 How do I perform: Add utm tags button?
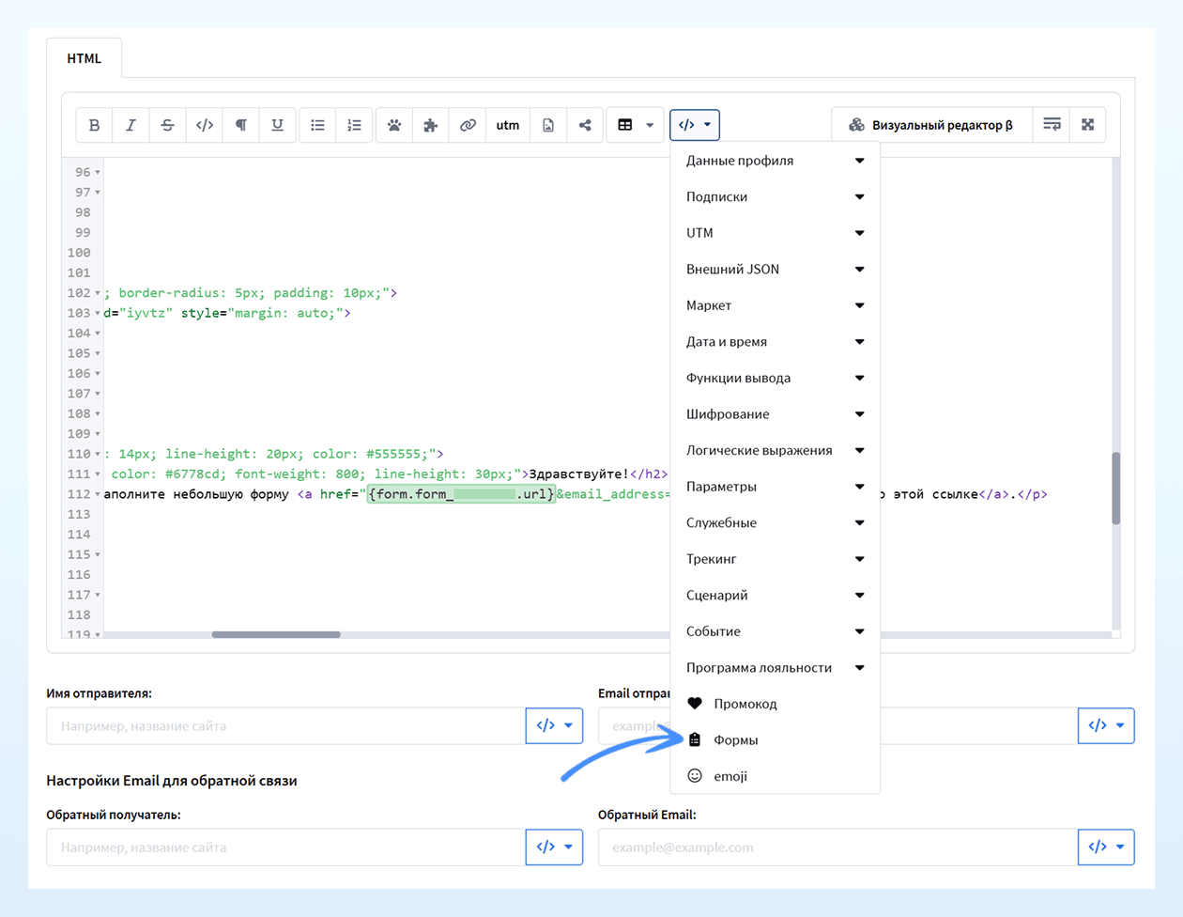[508, 125]
